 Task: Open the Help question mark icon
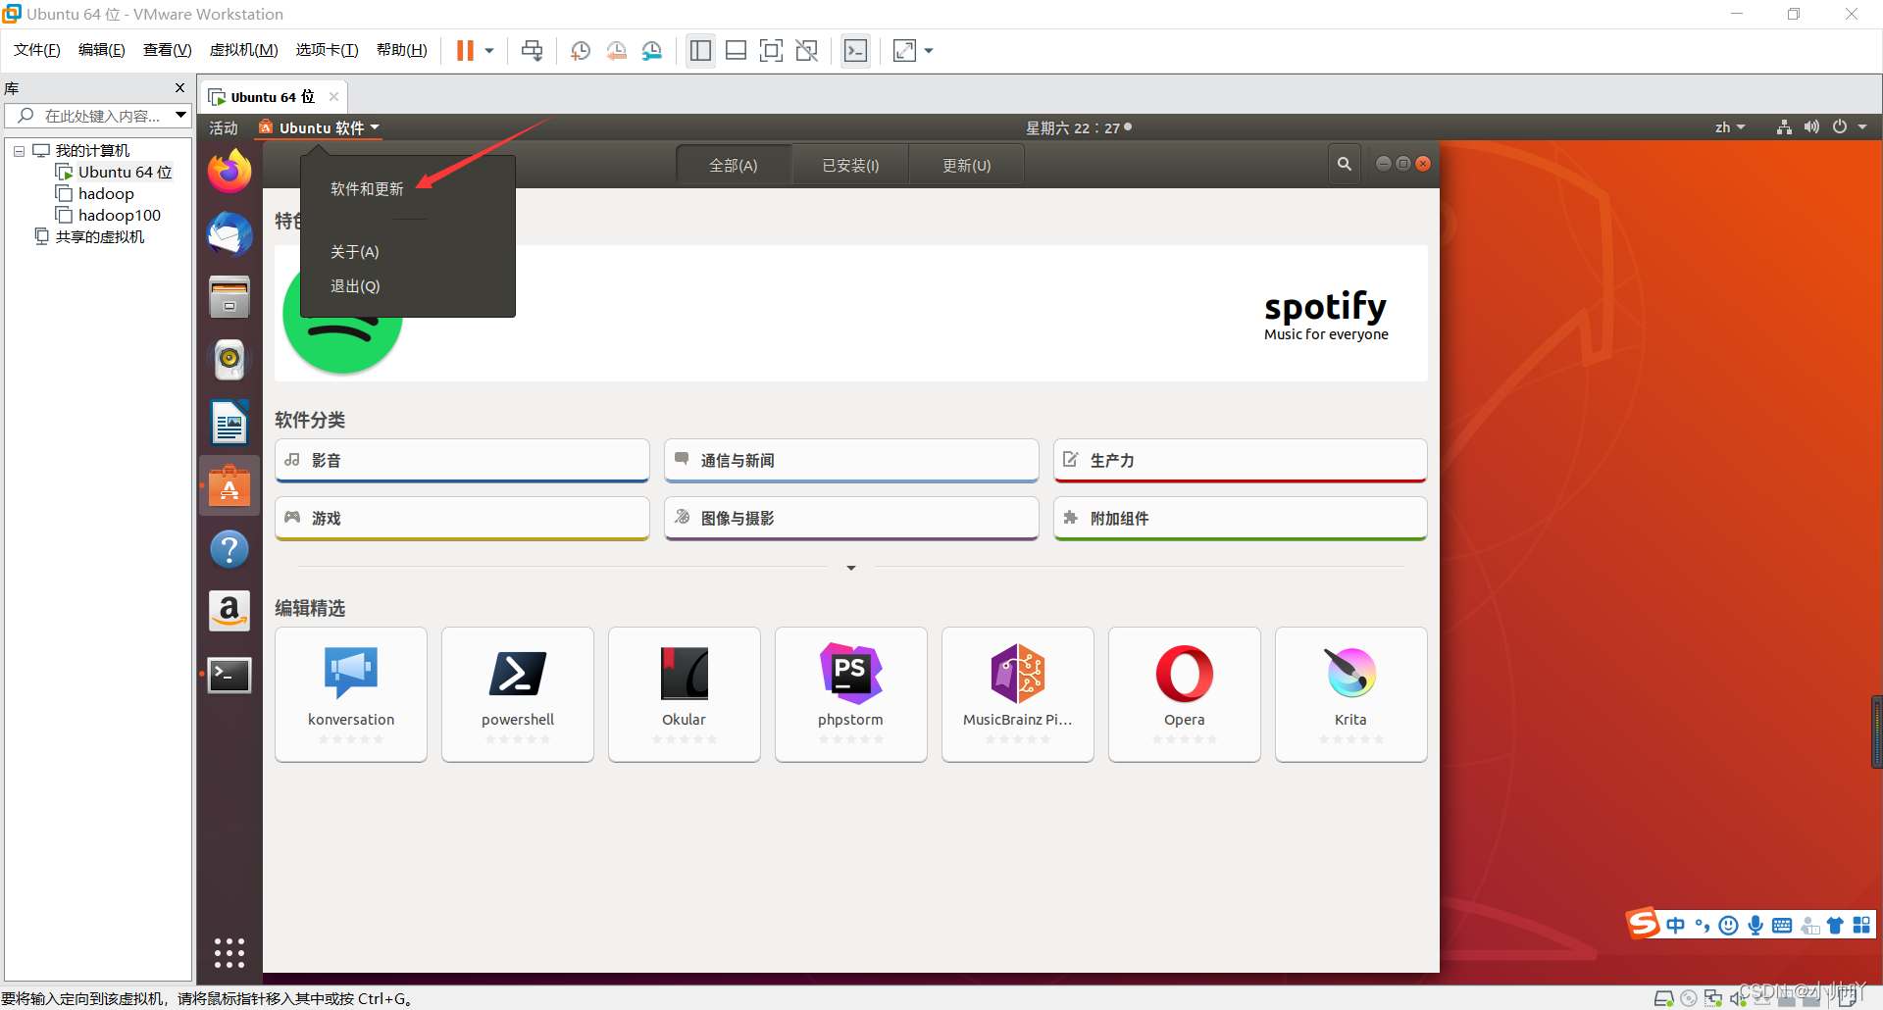point(229,549)
